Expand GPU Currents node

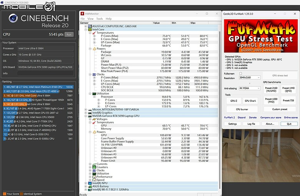click(x=90, y=164)
